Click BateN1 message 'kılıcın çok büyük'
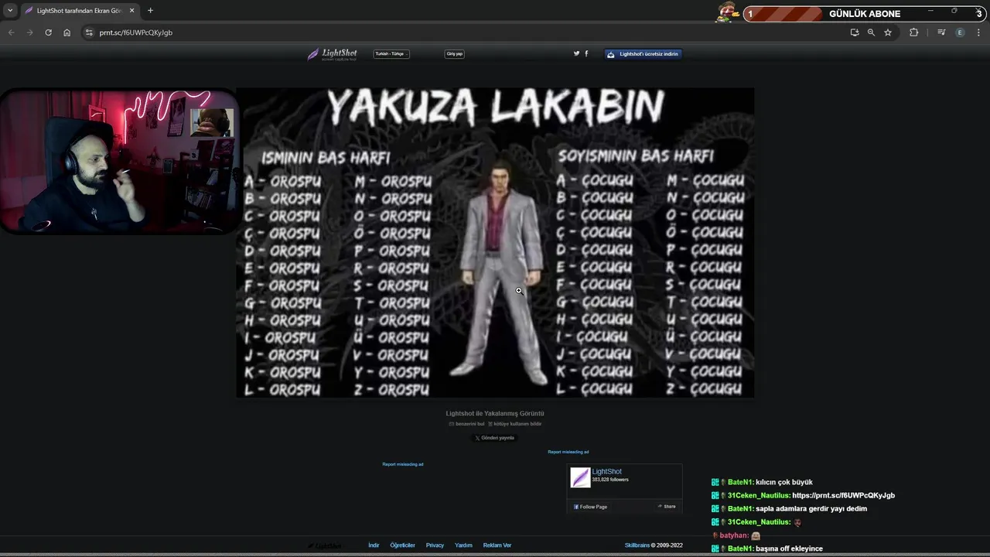The width and height of the screenshot is (990, 557). tap(784, 483)
